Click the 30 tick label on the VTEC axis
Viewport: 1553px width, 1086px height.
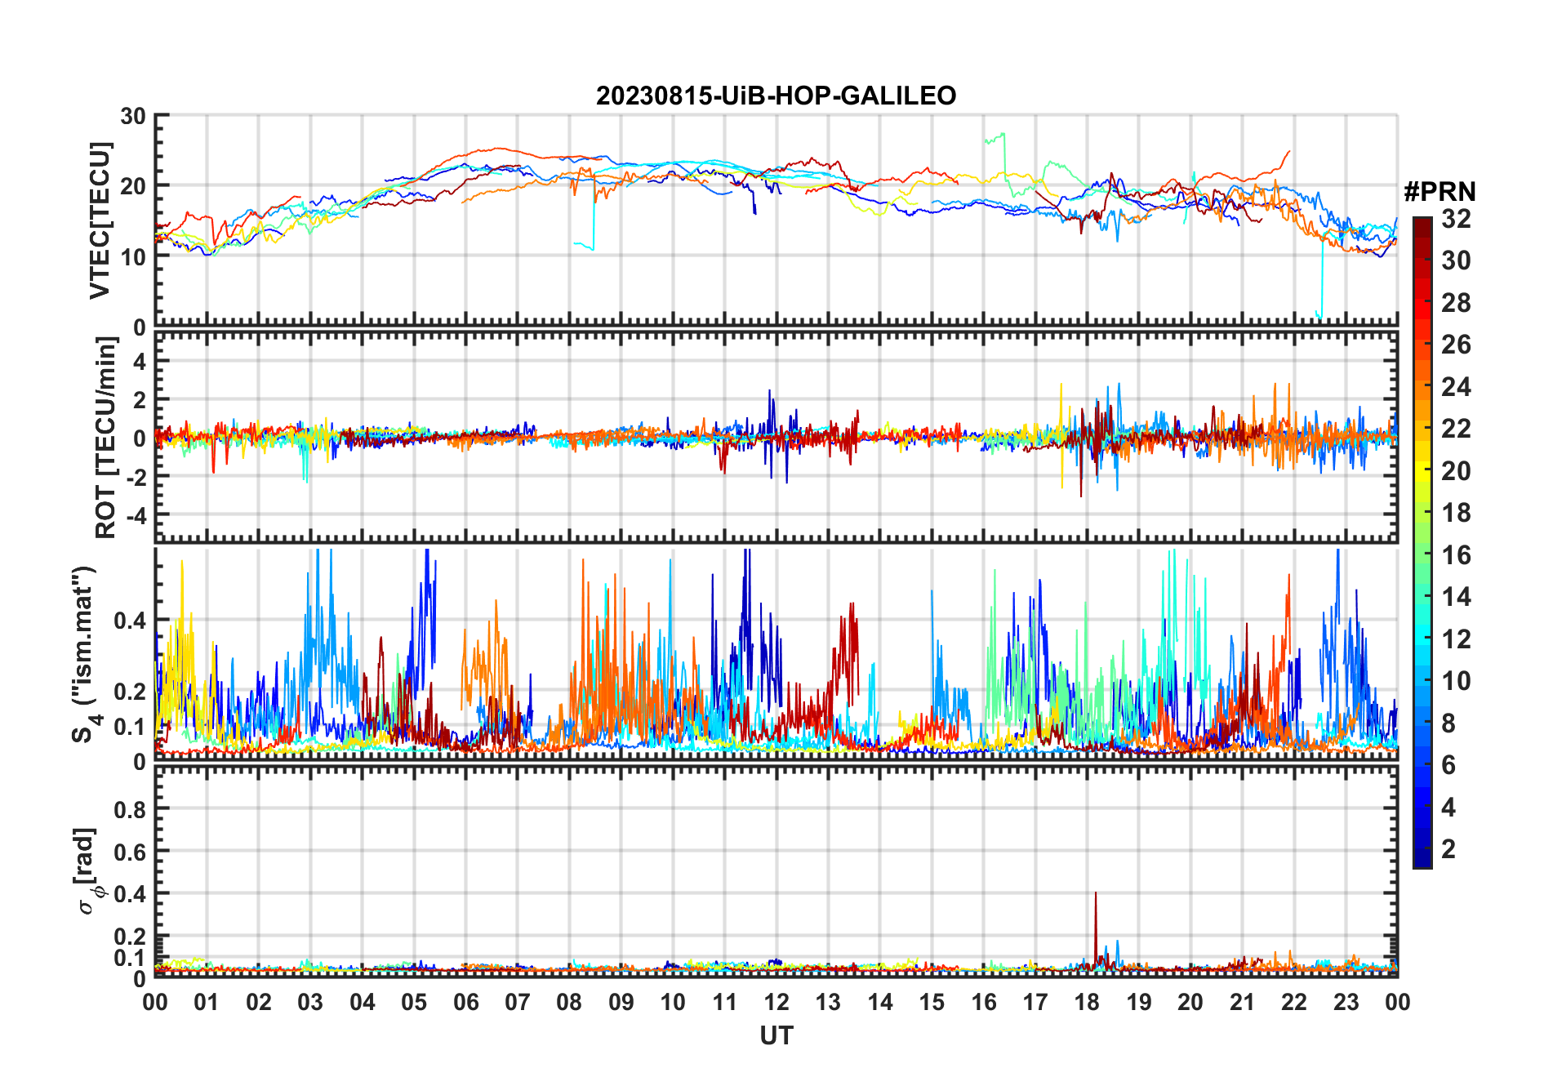coord(133,116)
